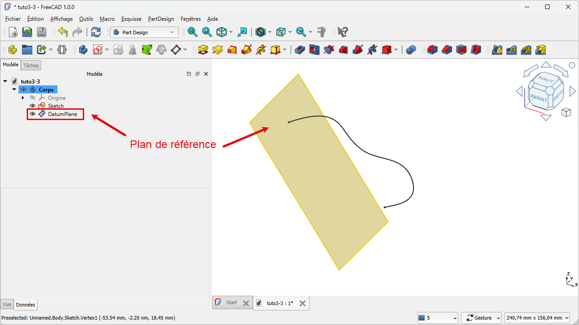Click the Fillet tool in toolbar

432,50
